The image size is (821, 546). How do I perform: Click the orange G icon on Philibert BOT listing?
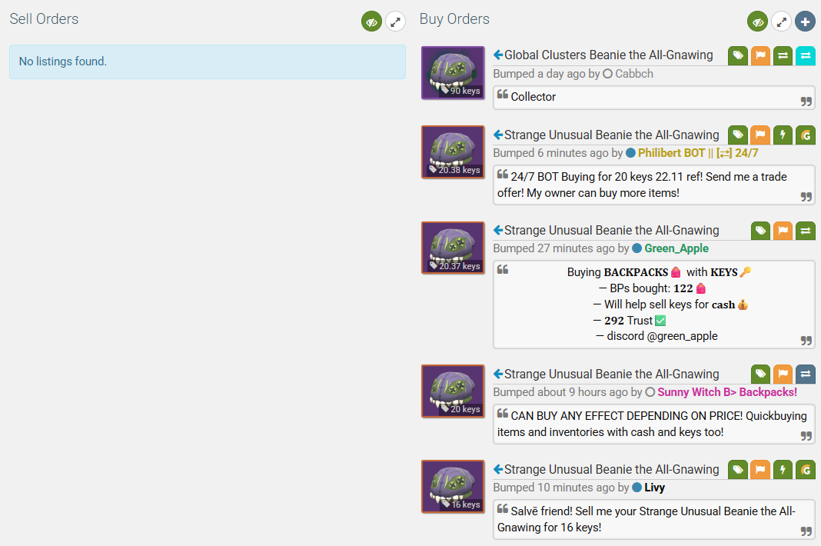coord(806,135)
